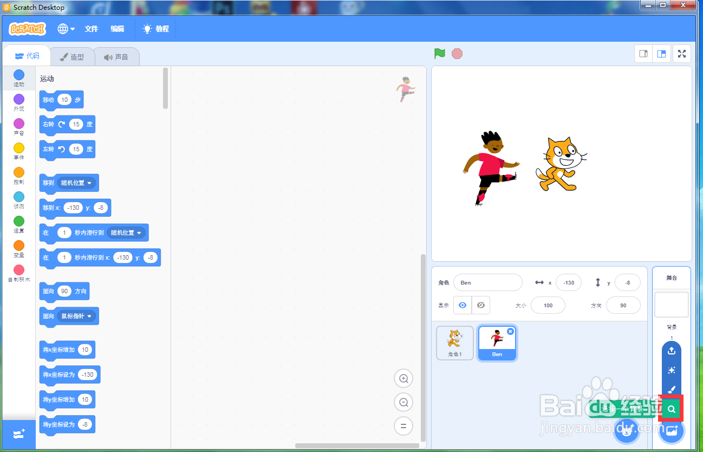Select the 外观 block category

pyautogui.click(x=19, y=102)
